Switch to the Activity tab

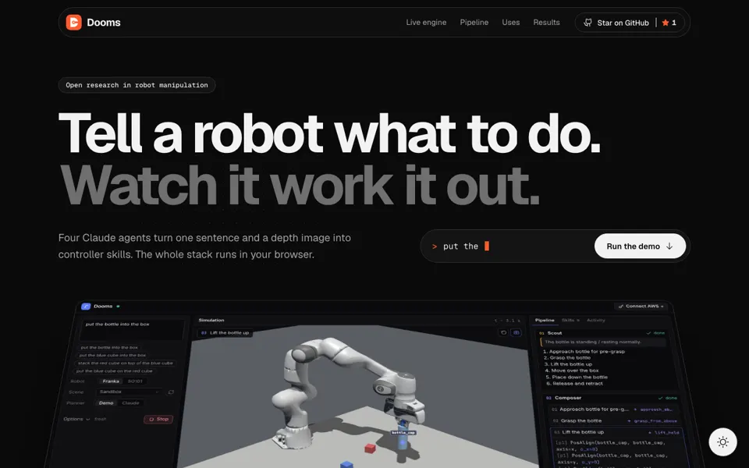[595, 321]
